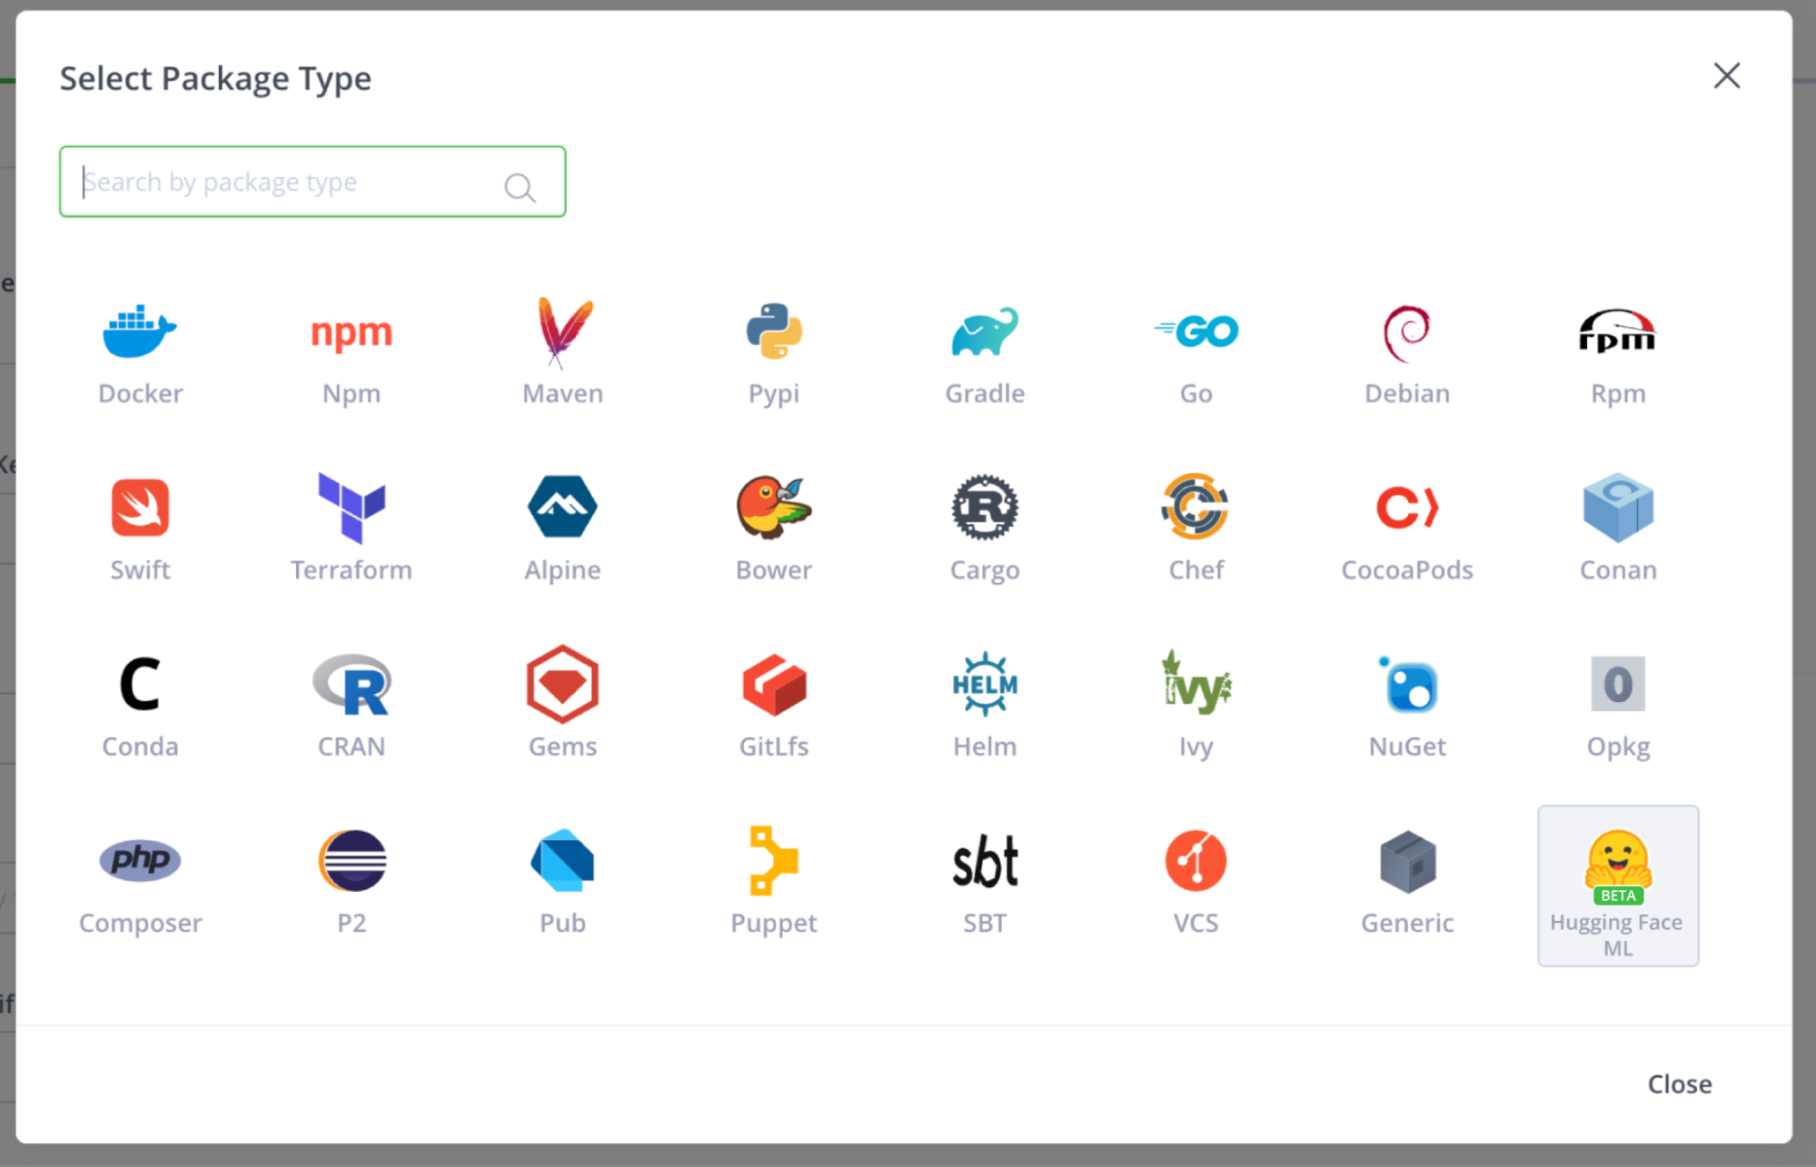Viewport: 1816px width, 1167px height.
Task: Click the magnifying glass search icon
Action: coord(520,187)
